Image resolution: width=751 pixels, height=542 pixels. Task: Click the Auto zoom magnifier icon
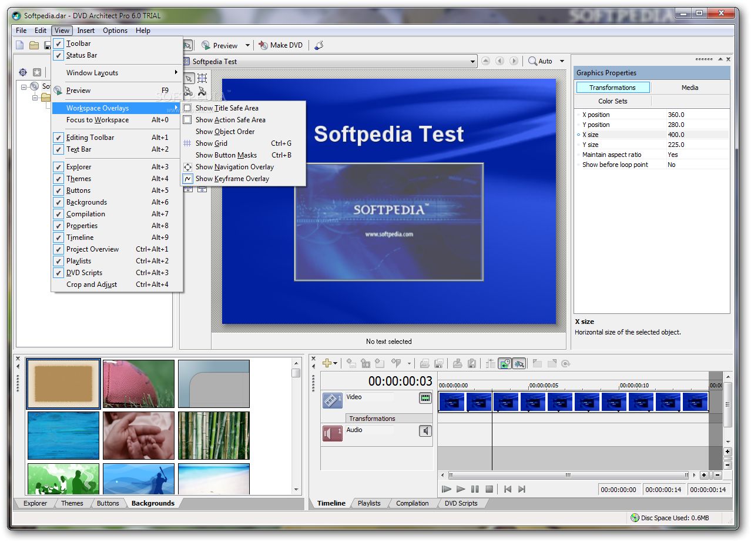[532, 61]
